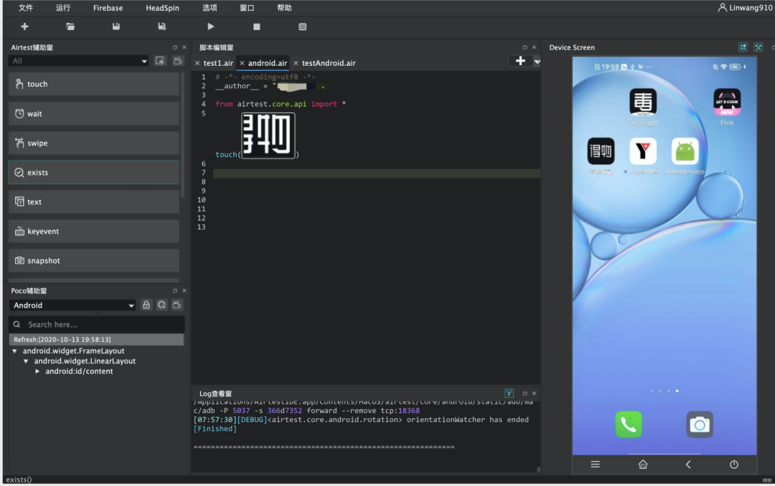
Task: Click the Run script play button
Action: (x=210, y=27)
